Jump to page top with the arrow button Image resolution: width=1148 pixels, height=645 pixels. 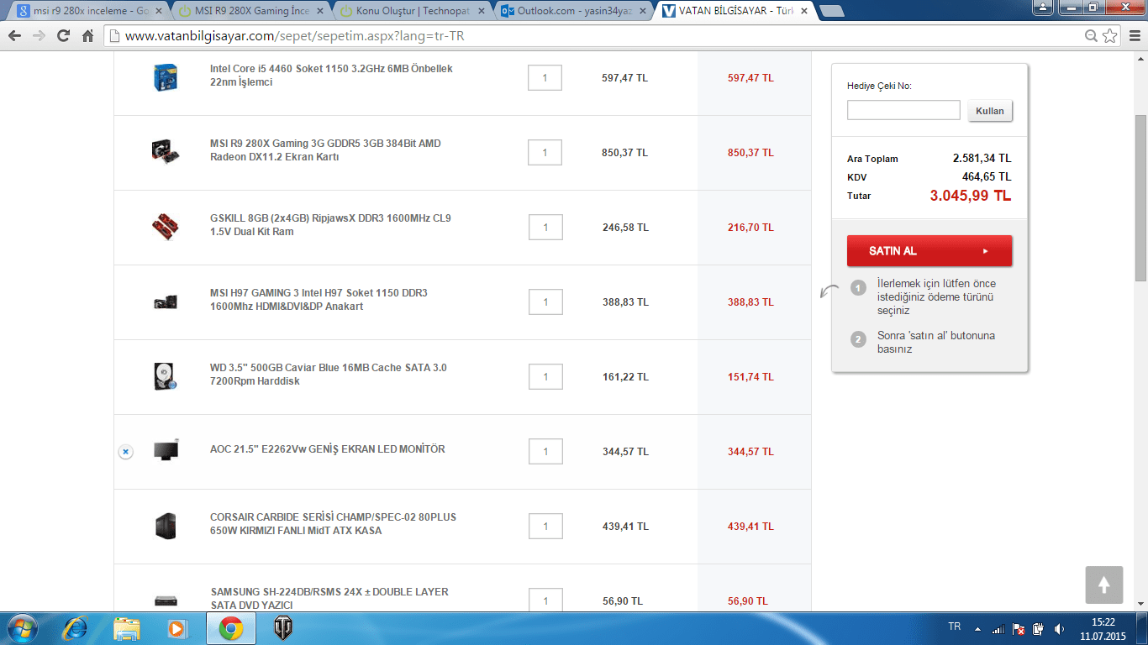tap(1104, 585)
